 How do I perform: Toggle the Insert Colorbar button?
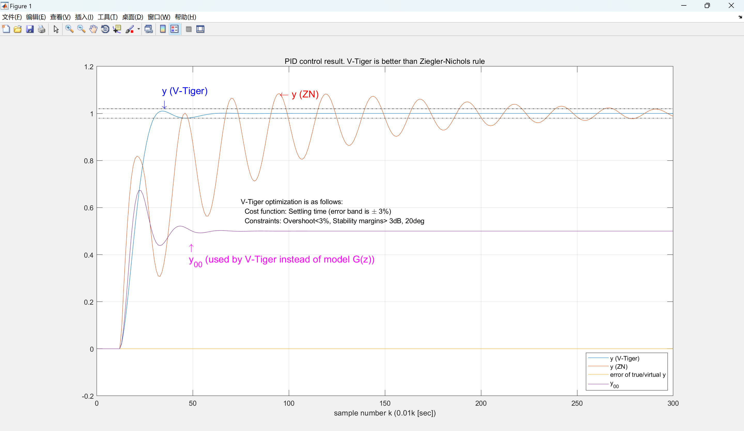(163, 29)
